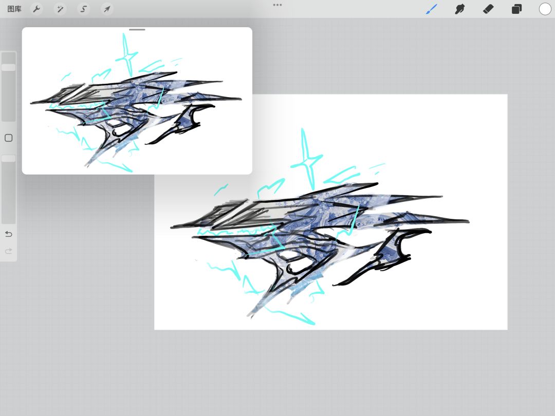Activate the Transform arrow tool
555x416 pixels.
(107, 9)
